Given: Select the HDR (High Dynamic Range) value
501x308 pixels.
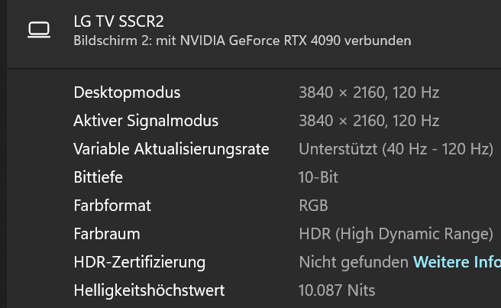Looking at the screenshot, I should point(395,234).
